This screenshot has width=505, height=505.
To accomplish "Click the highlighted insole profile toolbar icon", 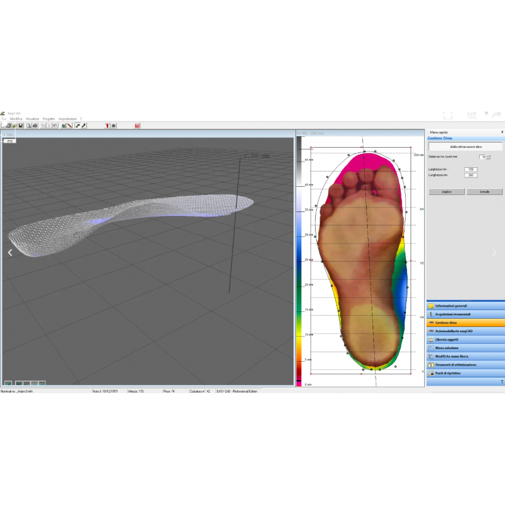I will [x=78, y=126].
